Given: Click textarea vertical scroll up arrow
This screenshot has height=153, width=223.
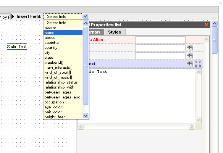Looking at the screenshot, I should (x=199, y=72).
